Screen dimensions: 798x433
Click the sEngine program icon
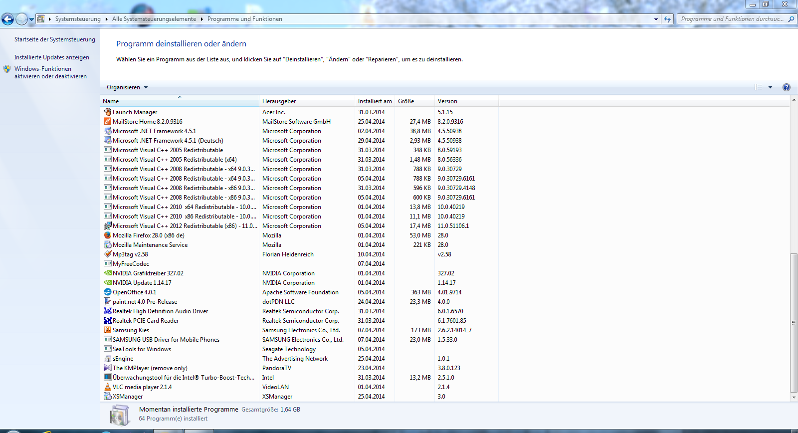(x=108, y=358)
